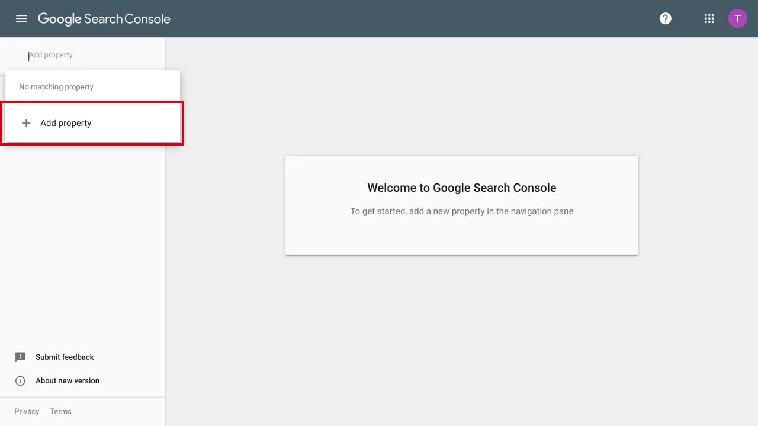
Task: Open the Help panel
Action: (665, 18)
